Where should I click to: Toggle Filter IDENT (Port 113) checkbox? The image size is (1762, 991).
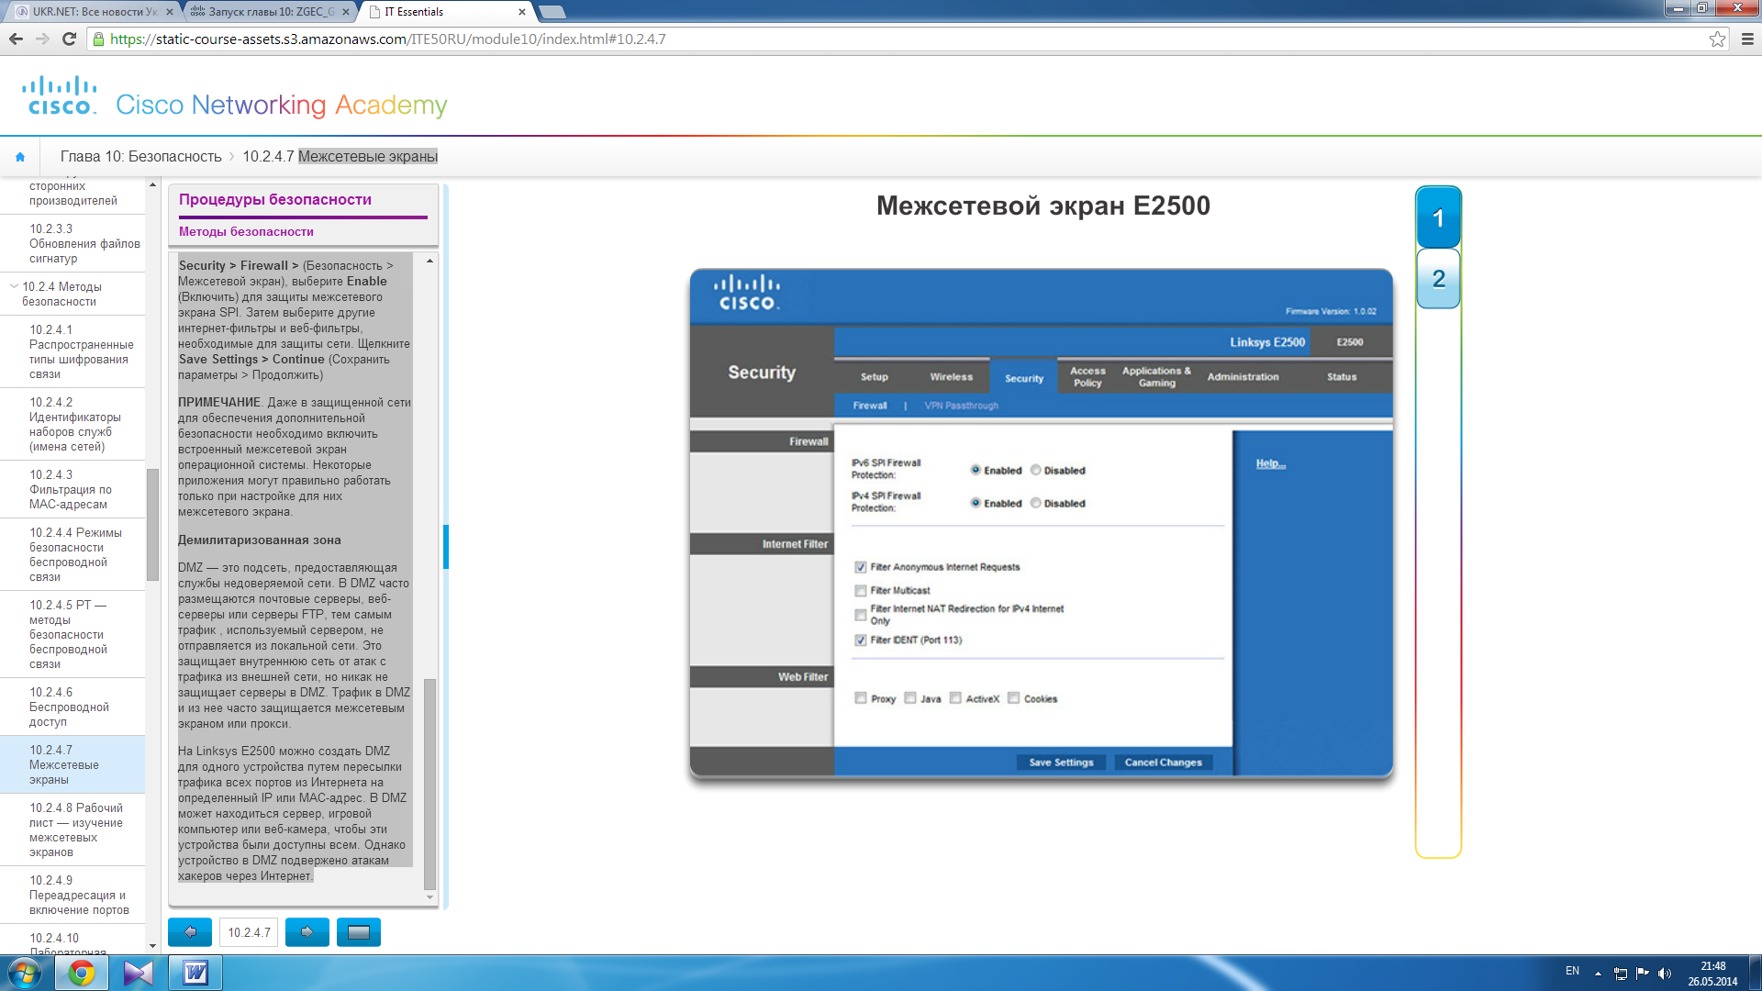click(861, 640)
